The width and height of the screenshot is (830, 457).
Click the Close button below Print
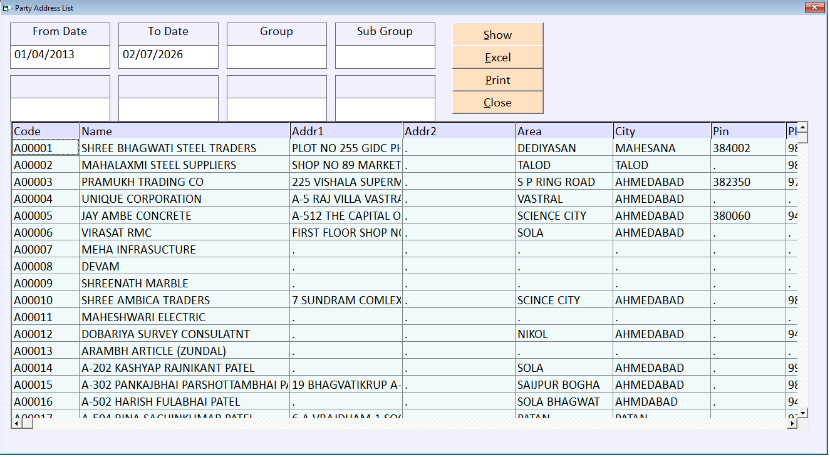click(497, 103)
